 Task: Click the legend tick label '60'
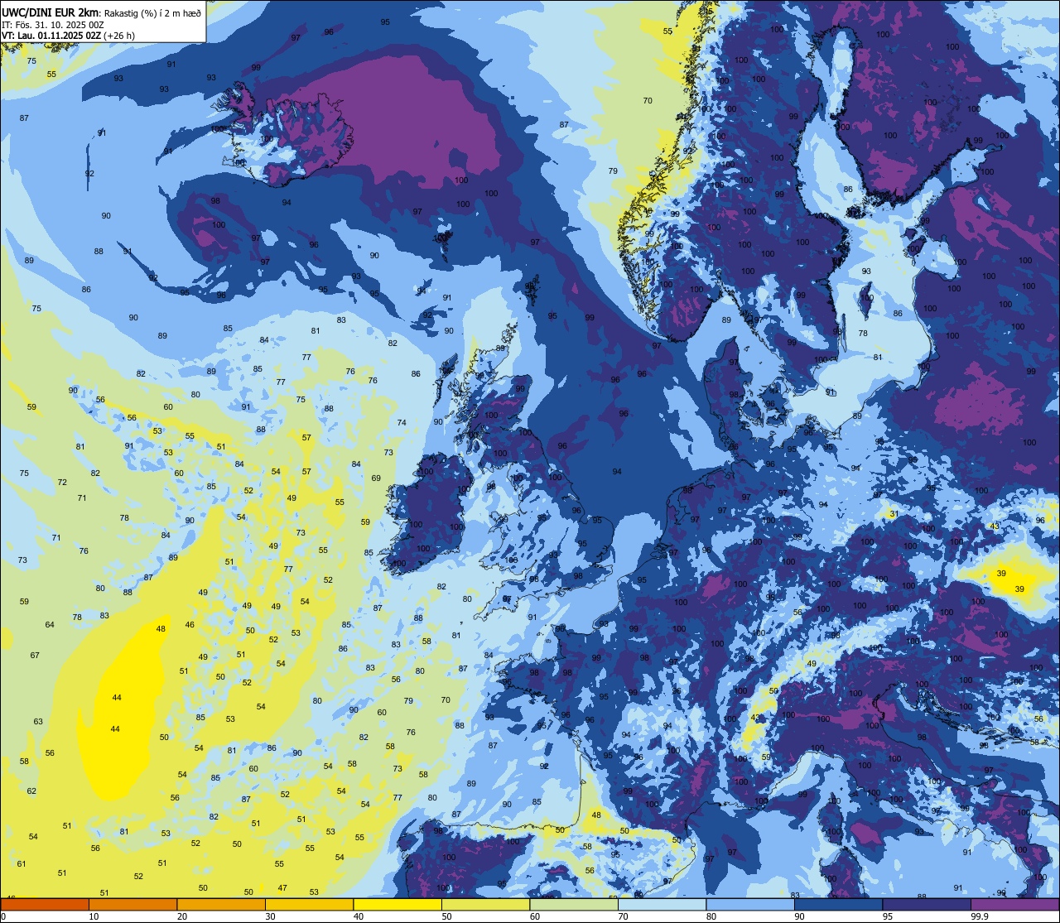point(535,916)
